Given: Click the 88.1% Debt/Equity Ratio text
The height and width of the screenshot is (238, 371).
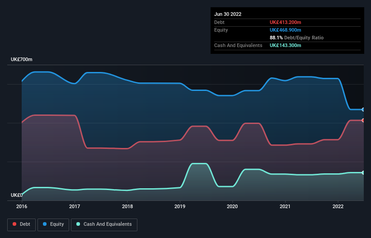Looking at the screenshot, I should [297, 38].
